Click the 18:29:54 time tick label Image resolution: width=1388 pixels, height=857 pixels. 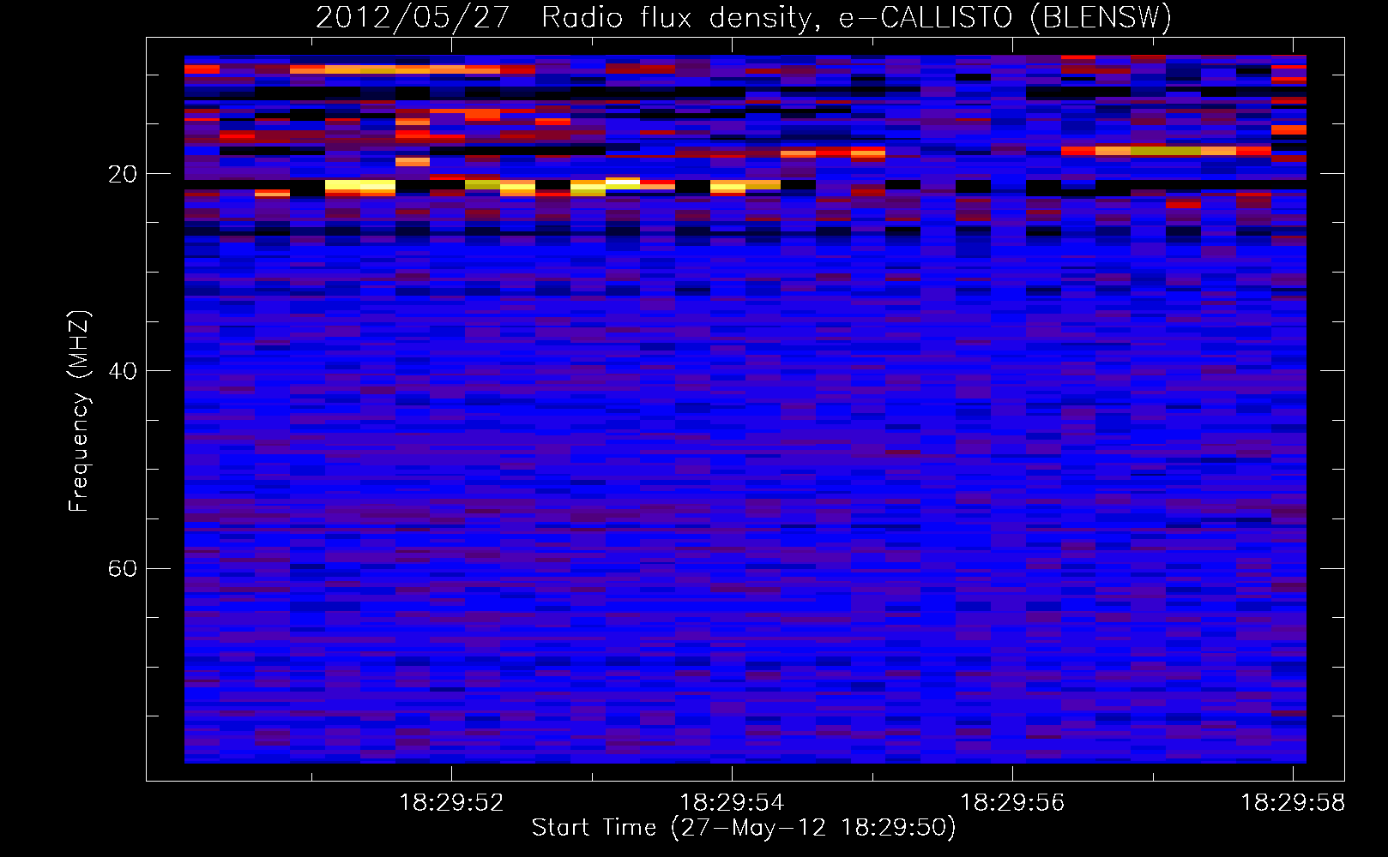(732, 802)
